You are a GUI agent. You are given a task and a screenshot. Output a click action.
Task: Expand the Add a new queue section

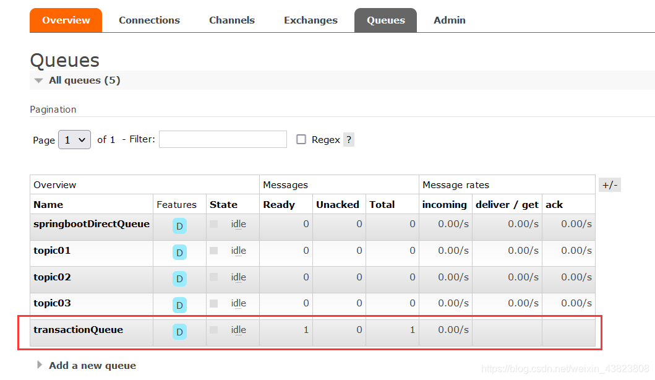[92, 365]
